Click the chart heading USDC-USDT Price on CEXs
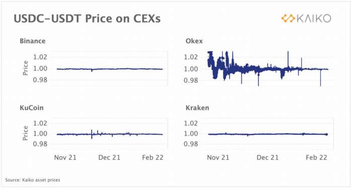The height and width of the screenshot is (189, 352). pyautogui.click(x=87, y=19)
